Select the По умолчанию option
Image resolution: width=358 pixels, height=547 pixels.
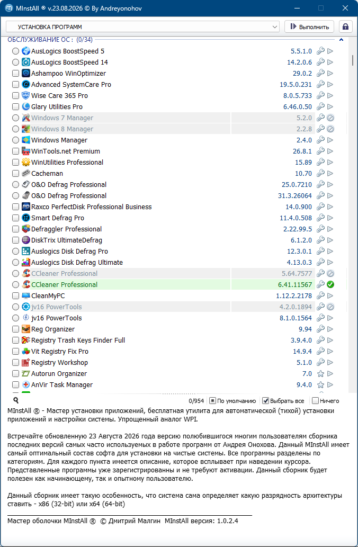coord(232,401)
